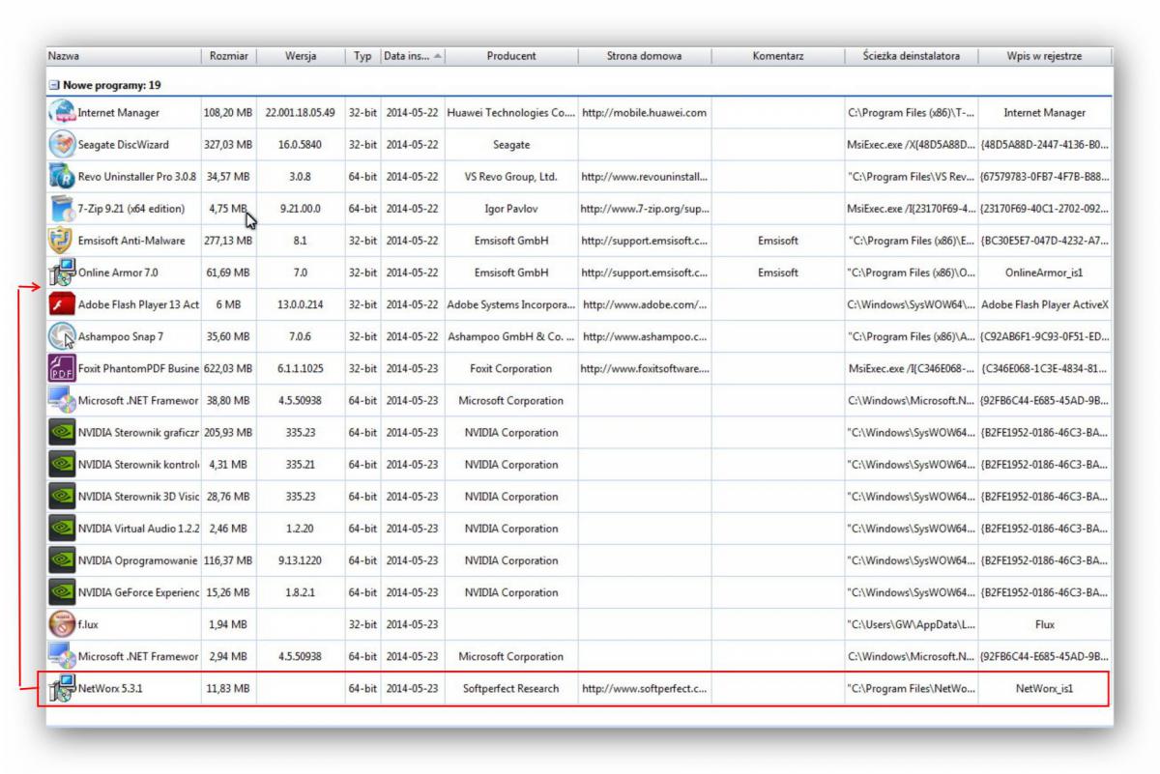Click the 277,13 MB size cell
1160x774 pixels.
tap(228, 241)
